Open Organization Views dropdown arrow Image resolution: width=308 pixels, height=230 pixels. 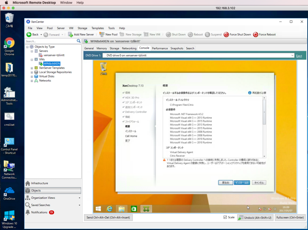point(79,198)
